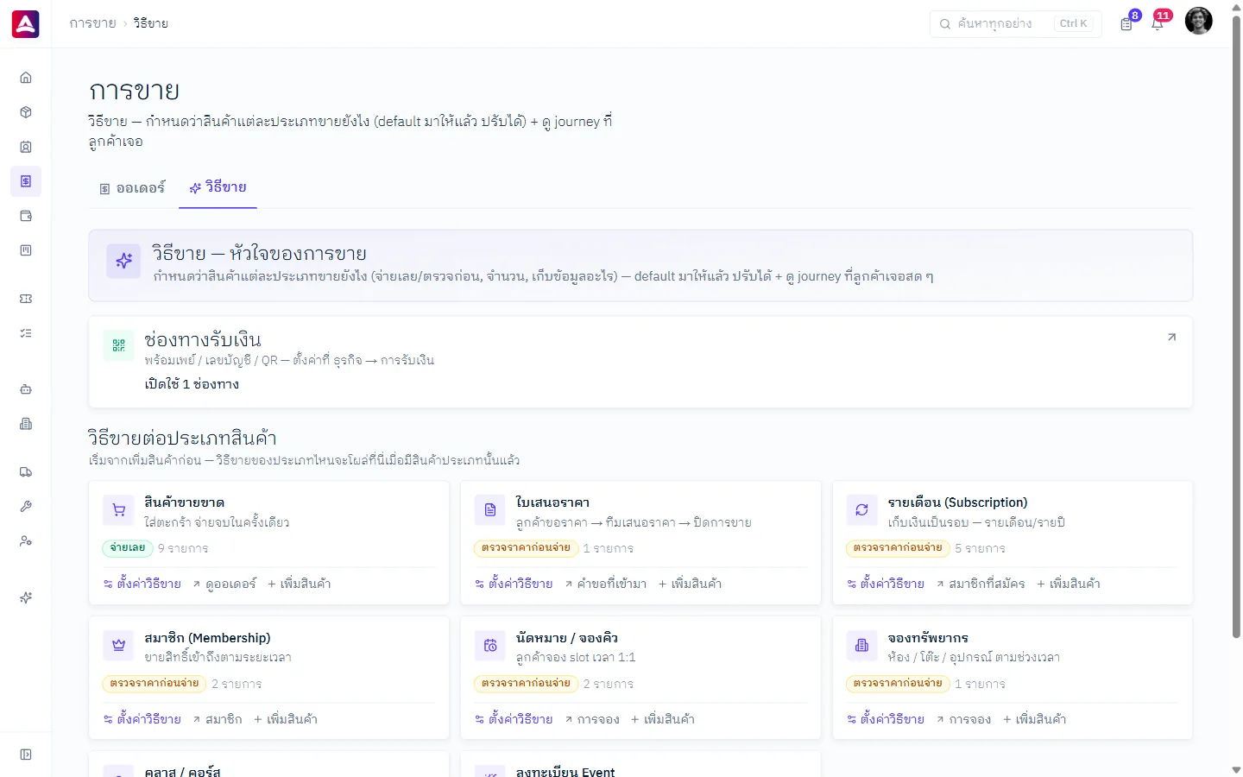Collapse the sidebar panel toggle icon
The image size is (1243, 777).
pos(26,755)
